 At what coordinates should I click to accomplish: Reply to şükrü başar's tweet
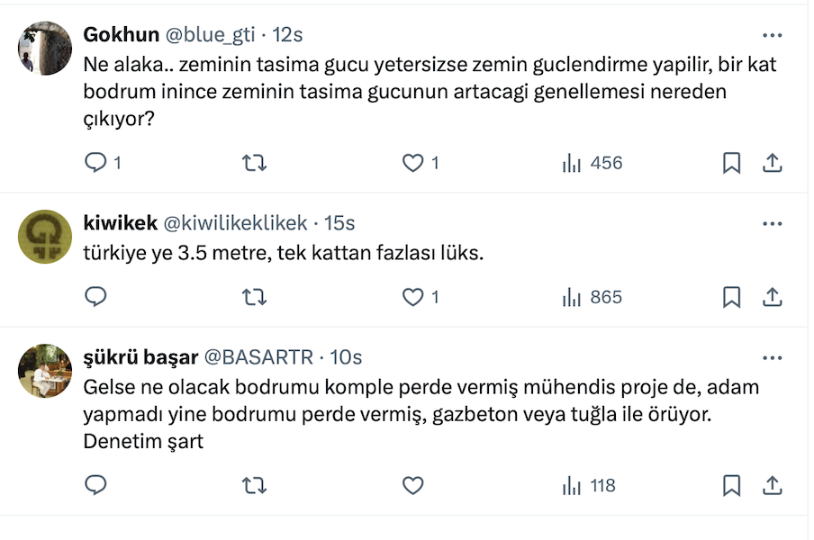pos(96,486)
